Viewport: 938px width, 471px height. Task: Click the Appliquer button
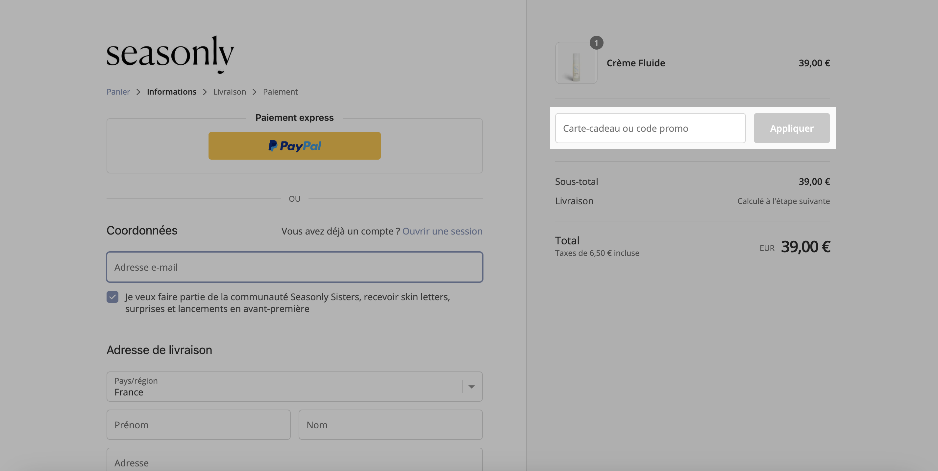coord(792,128)
